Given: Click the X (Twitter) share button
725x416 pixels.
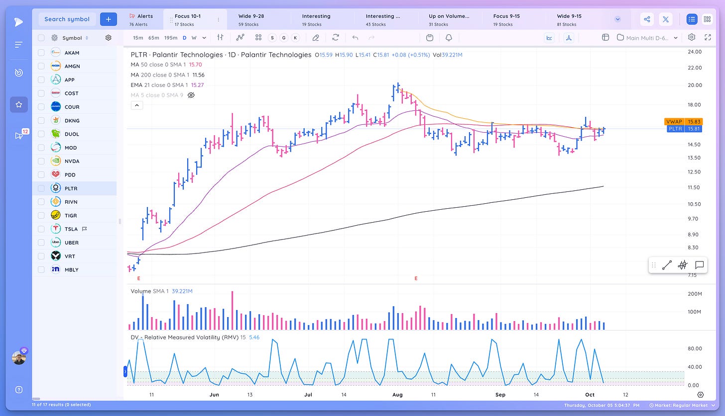Looking at the screenshot, I should (x=666, y=19).
